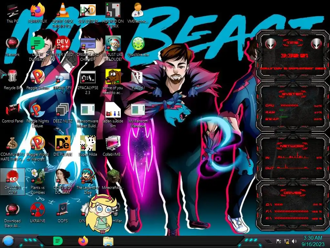Screen dimensions: 330x248
Task: Open the OOPS headset icon
Action: coord(63,213)
